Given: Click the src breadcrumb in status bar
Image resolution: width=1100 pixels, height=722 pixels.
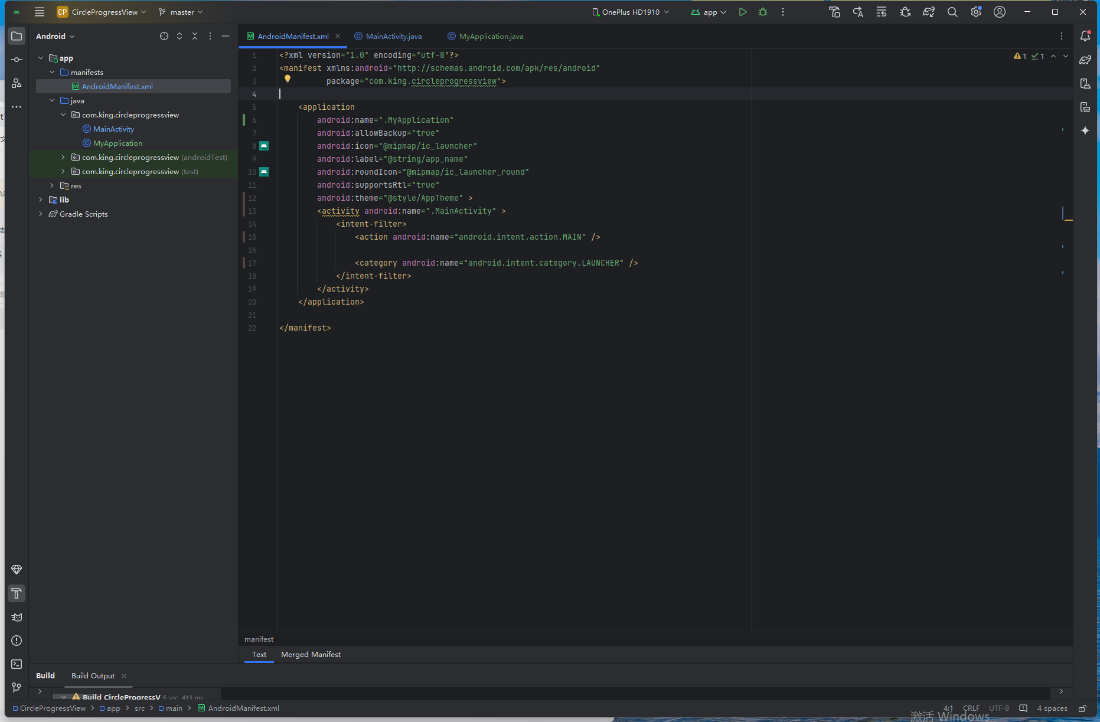Looking at the screenshot, I should [139, 708].
